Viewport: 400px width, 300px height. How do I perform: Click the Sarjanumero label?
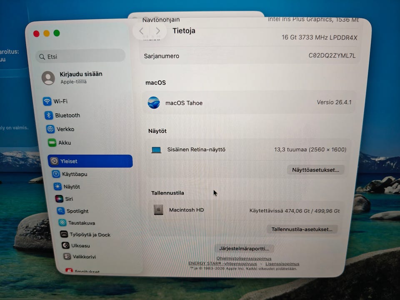(162, 56)
